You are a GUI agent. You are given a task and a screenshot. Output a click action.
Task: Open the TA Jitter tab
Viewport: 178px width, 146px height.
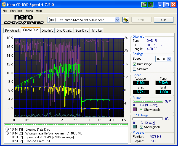point(97,31)
